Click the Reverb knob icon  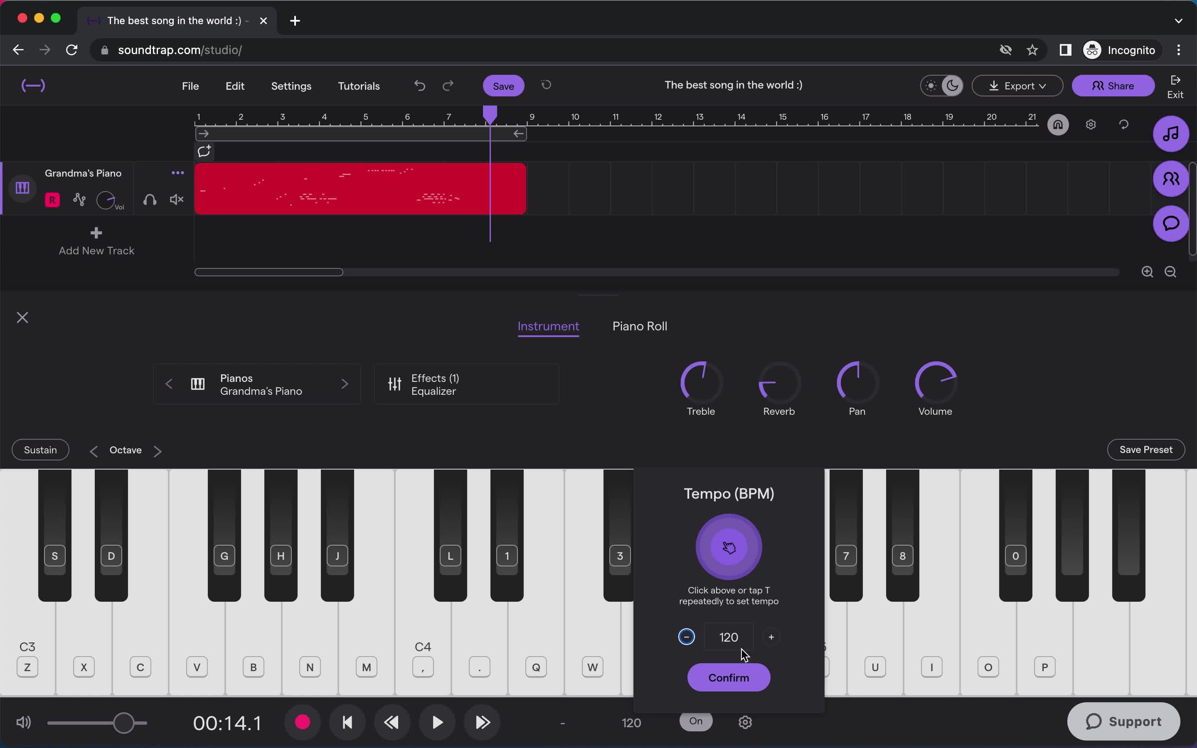pyautogui.click(x=779, y=384)
